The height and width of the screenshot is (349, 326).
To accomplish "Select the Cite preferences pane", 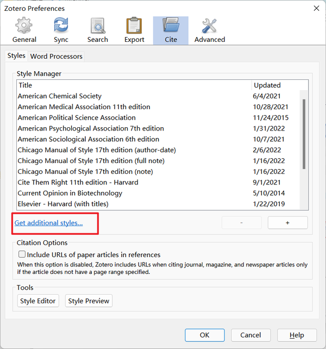I will [x=171, y=30].
